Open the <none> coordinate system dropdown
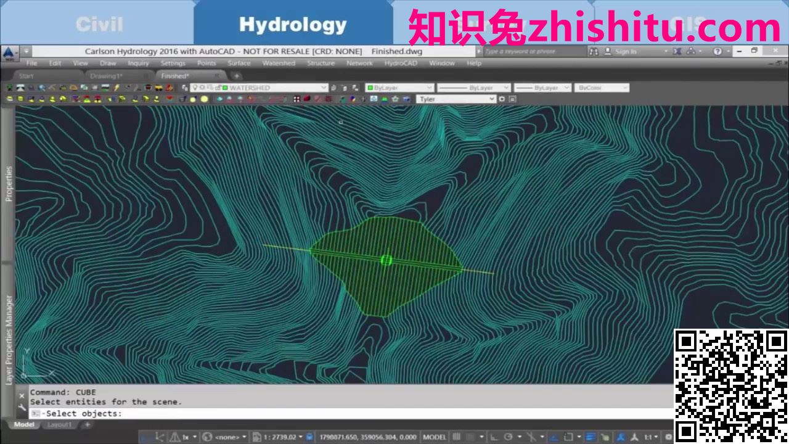 [x=245, y=437]
